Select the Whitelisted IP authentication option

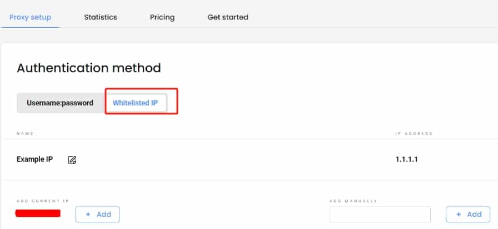[x=135, y=103]
